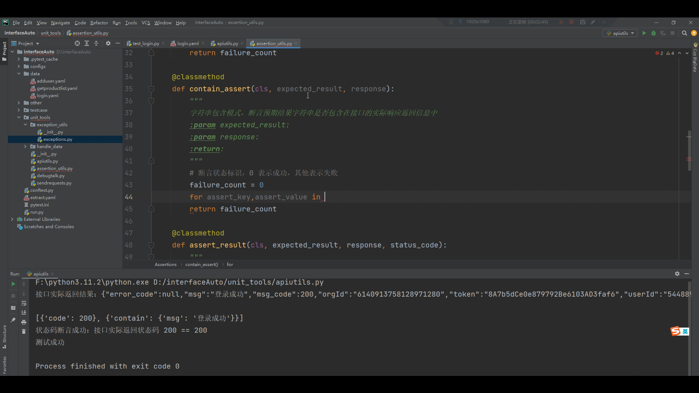The width and height of the screenshot is (699, 393).
Task: Open sendrequests.py in project tree
Action: point(54,183)
